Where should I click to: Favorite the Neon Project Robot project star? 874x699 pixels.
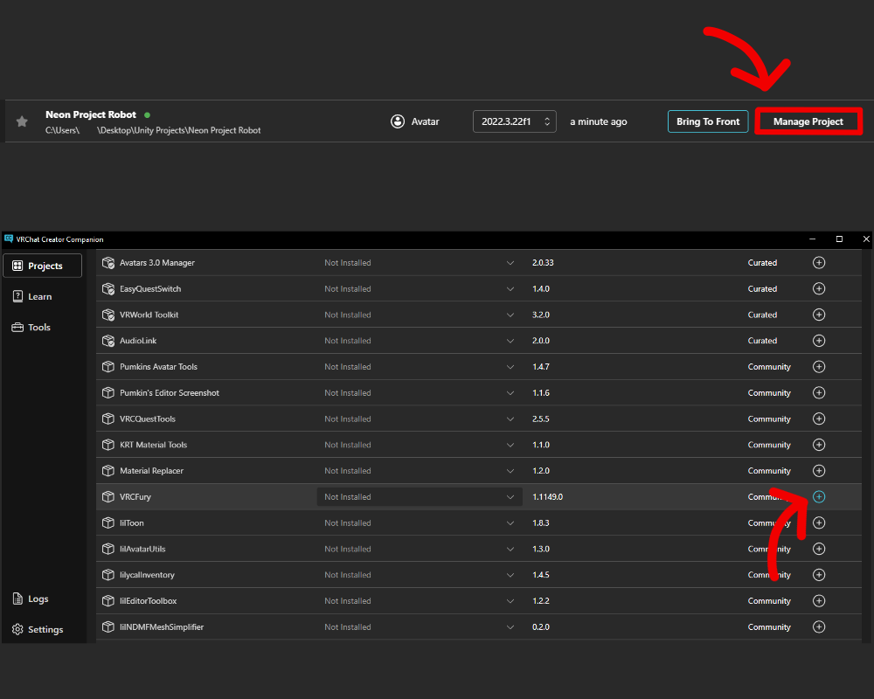pos(22,121)
